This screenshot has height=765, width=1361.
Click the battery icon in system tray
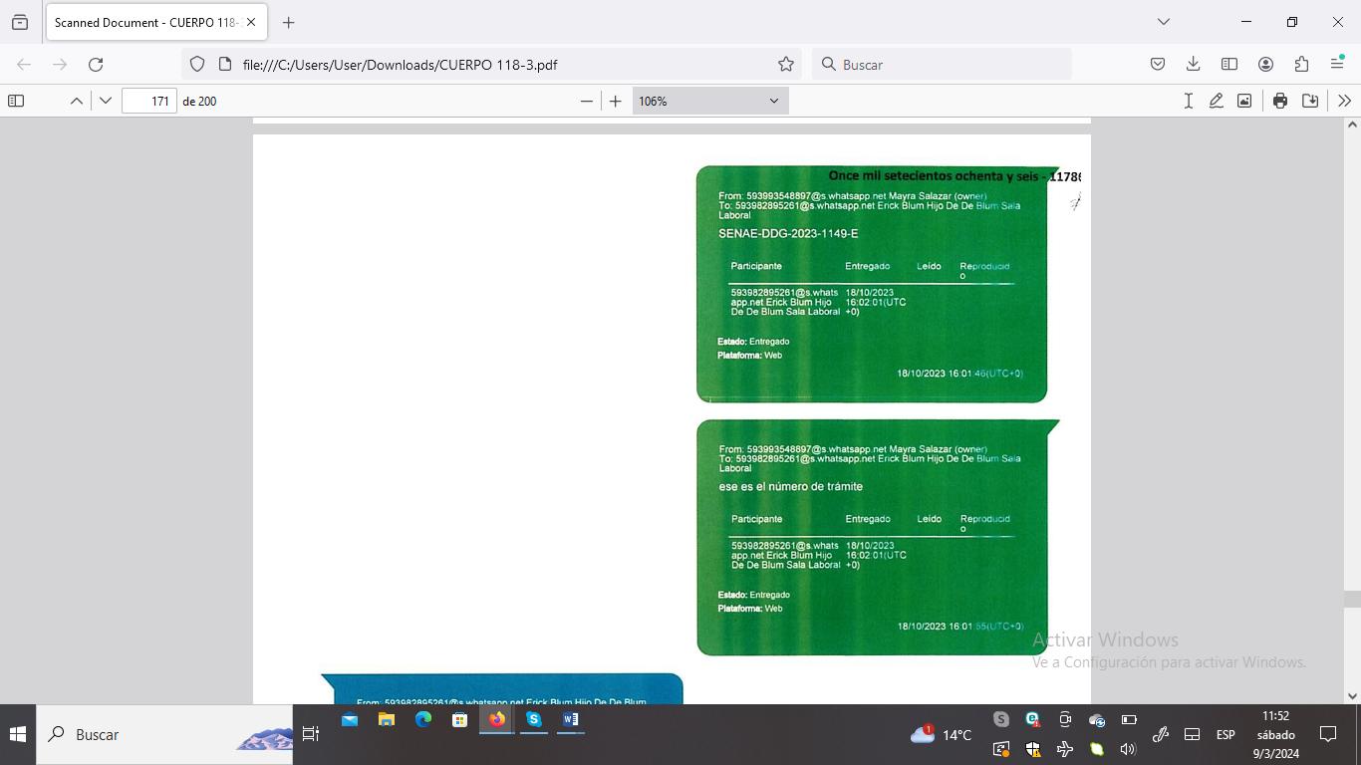coord(1129,719)
